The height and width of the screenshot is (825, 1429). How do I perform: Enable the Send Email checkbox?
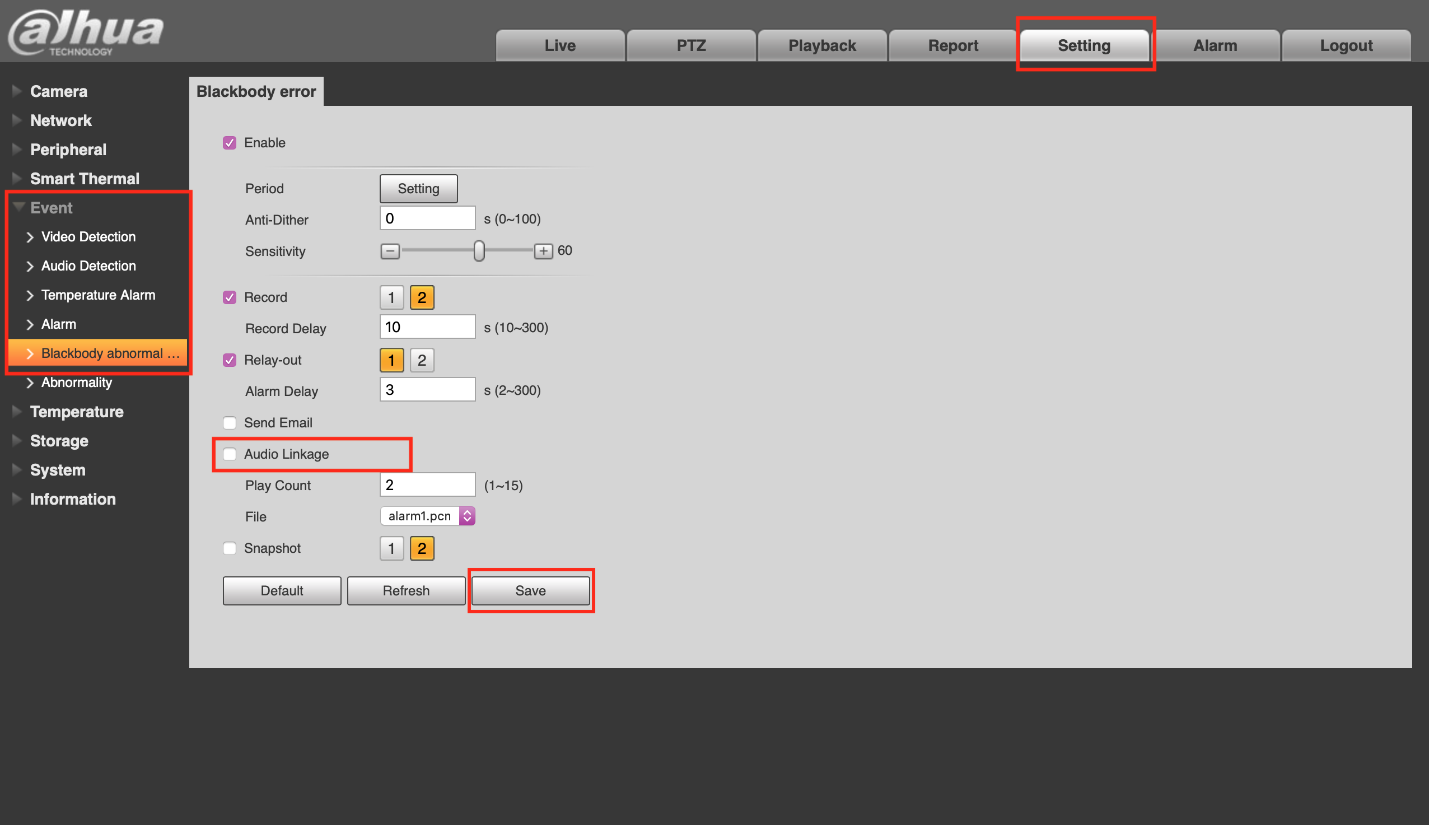[230, 423]
